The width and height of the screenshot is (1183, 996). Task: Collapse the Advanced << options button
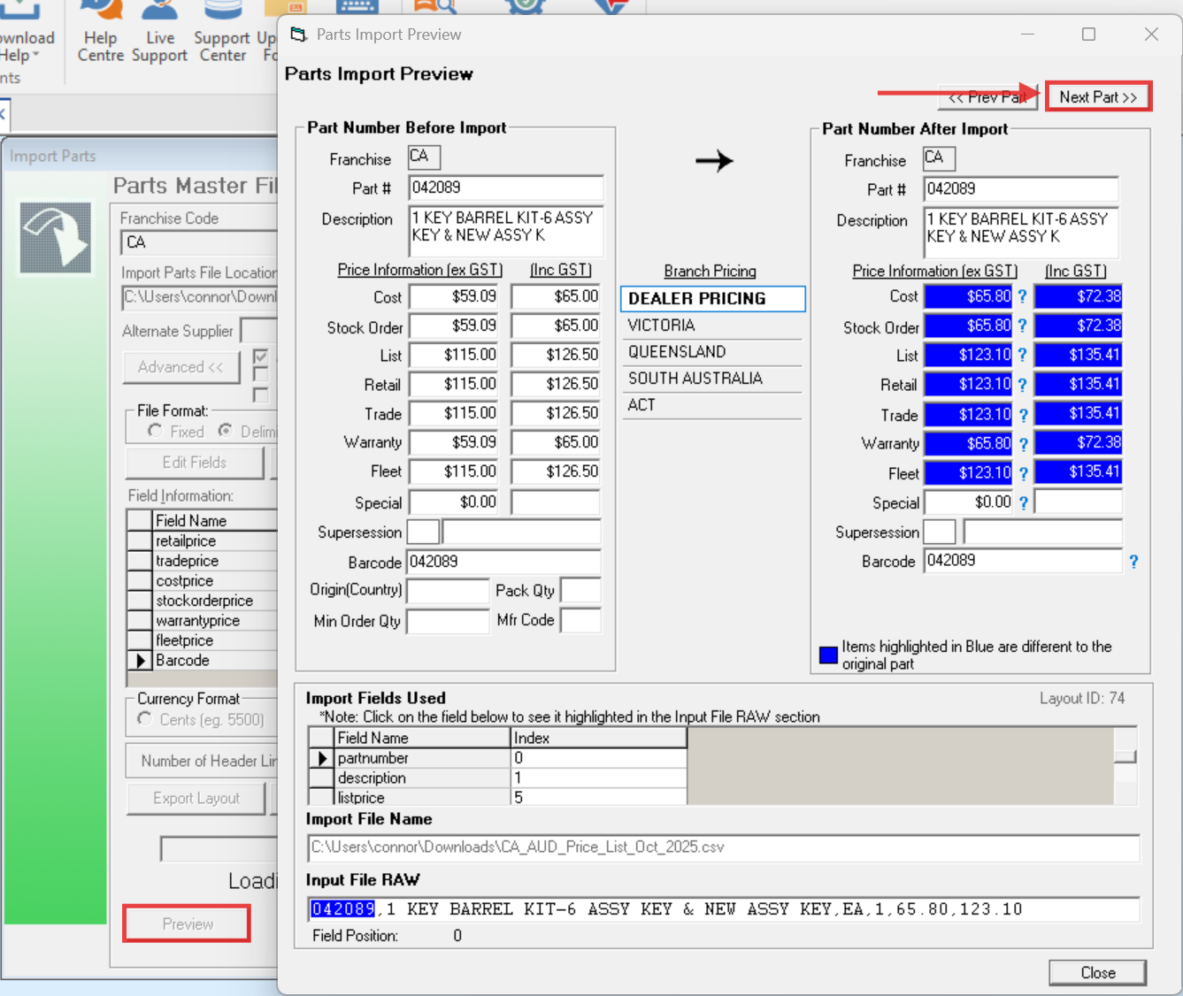[x=181, y=367]
